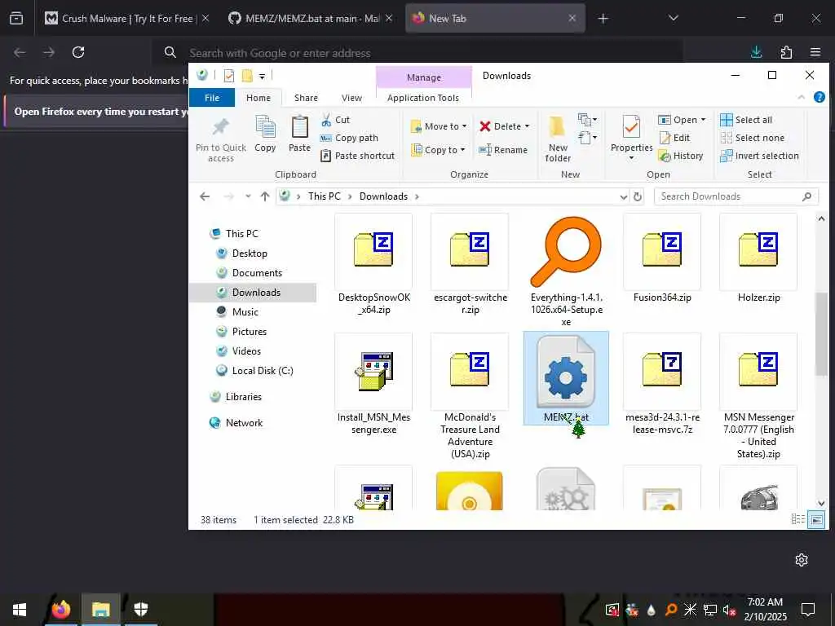This screenshot has height=626, width=835.
Task: Open address bar history dropdown
Action: (x=624, y=196)
